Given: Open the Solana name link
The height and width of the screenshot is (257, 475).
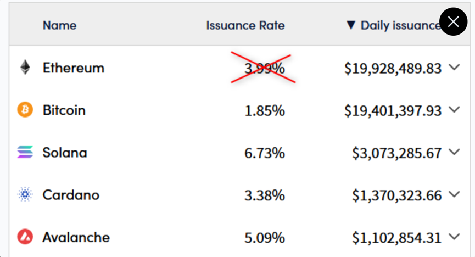Looking at the screenshot, I should tap(65, 153).
